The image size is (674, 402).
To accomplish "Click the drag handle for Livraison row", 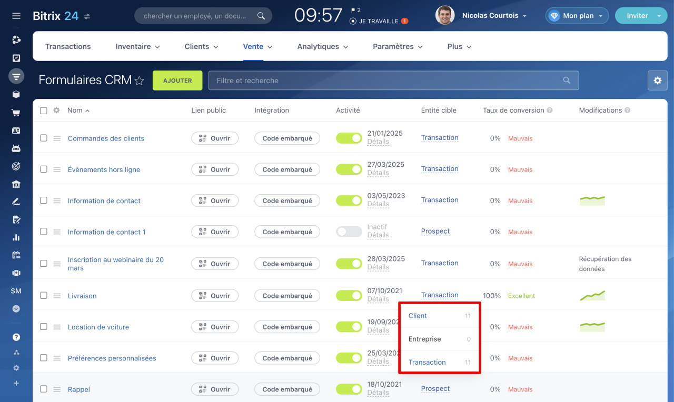I will tap(57, 296).
